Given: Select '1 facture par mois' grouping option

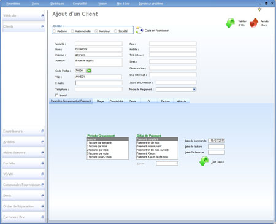Looking at the screenshot, I should click(108, 146).
